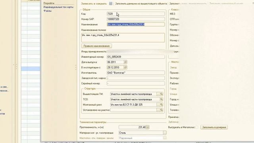254x143 pixels.
Task: Click Правило наименования button
Action: pos(96,46)
